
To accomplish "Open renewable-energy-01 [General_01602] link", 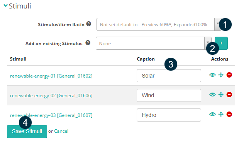I will tap(51, 76).
